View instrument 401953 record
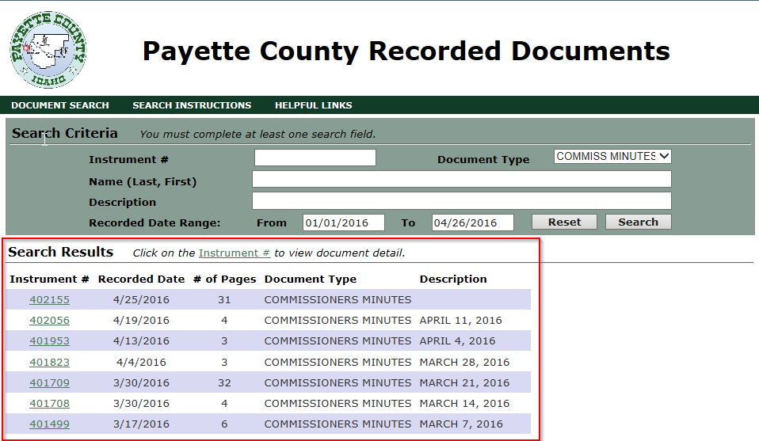This screenshot has height=441, width=759. pos(49,341)
